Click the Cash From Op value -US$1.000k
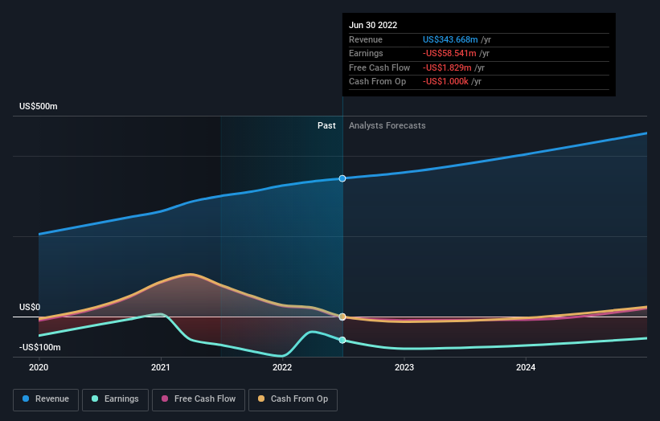 (445, 82)
